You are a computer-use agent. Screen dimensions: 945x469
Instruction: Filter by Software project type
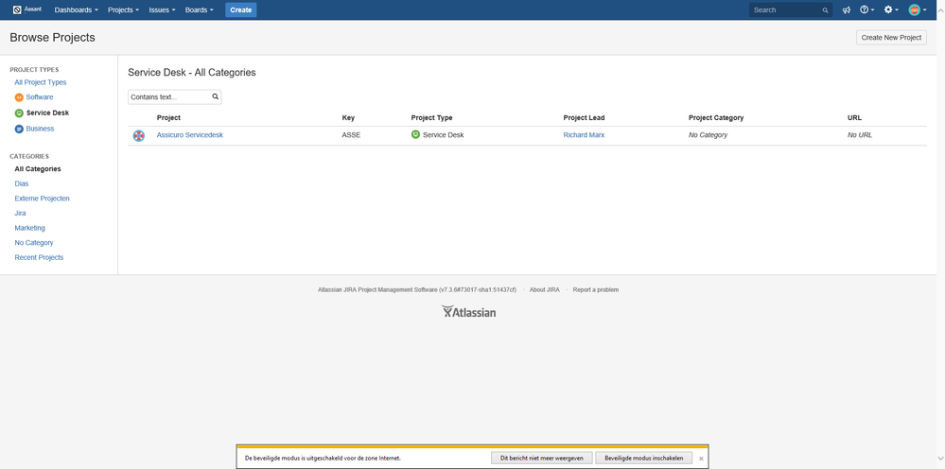pyautogui.click(x=40, y=97)
